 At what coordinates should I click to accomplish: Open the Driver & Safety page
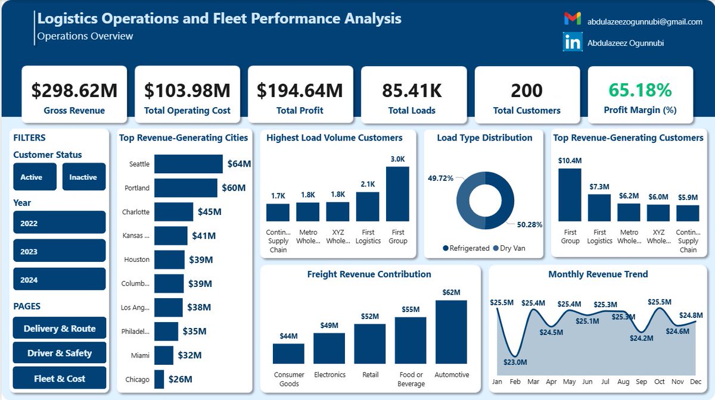pos(60,353)
